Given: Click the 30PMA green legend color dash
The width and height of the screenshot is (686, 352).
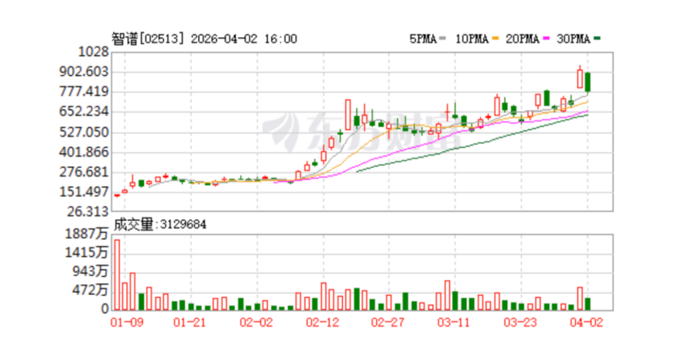Looking at the screenshot, I should pyautogui.click(x=596, y=39).
